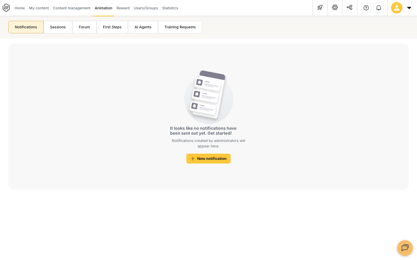The image size is (417, 260).
Task: Open the Statistics menu item
Action: point(170,8)
